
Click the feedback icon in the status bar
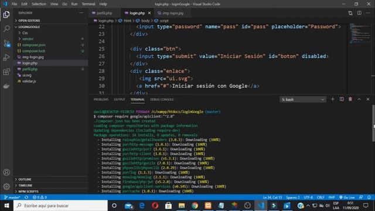point(361,198)
